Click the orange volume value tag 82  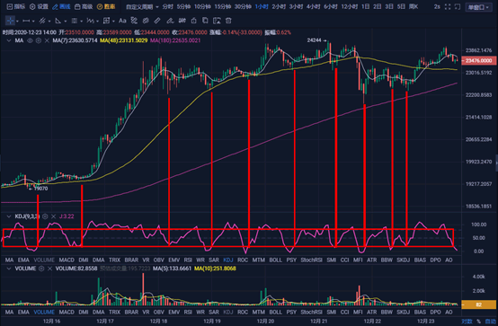click(478, 304)
